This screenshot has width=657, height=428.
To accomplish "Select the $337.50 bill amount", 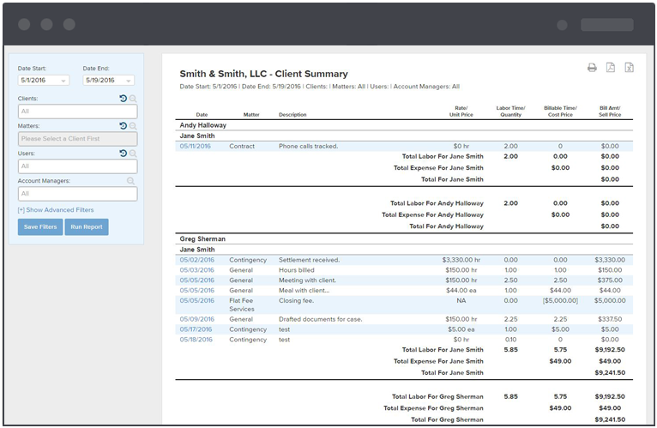I will [610, 319].
